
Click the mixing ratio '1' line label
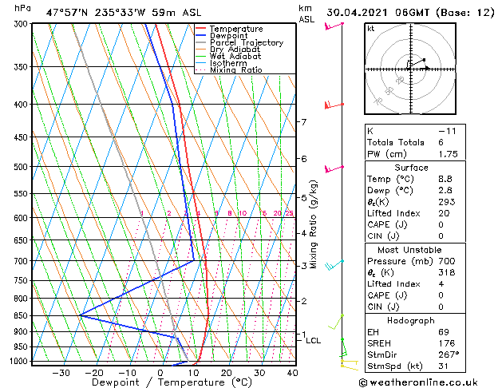(x=142, y=213)
